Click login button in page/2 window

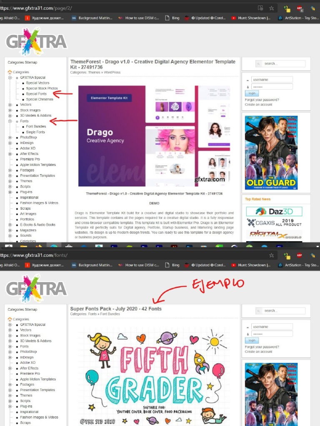click(252, 93)
